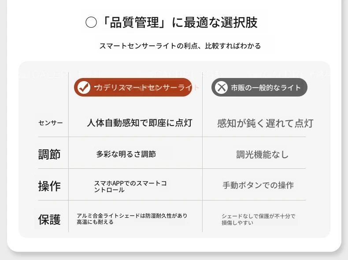This screenshot has width=348, height=260.
Task: Click the empty circle beside 品質管理 heading
Action: click(x=91, y=22)
